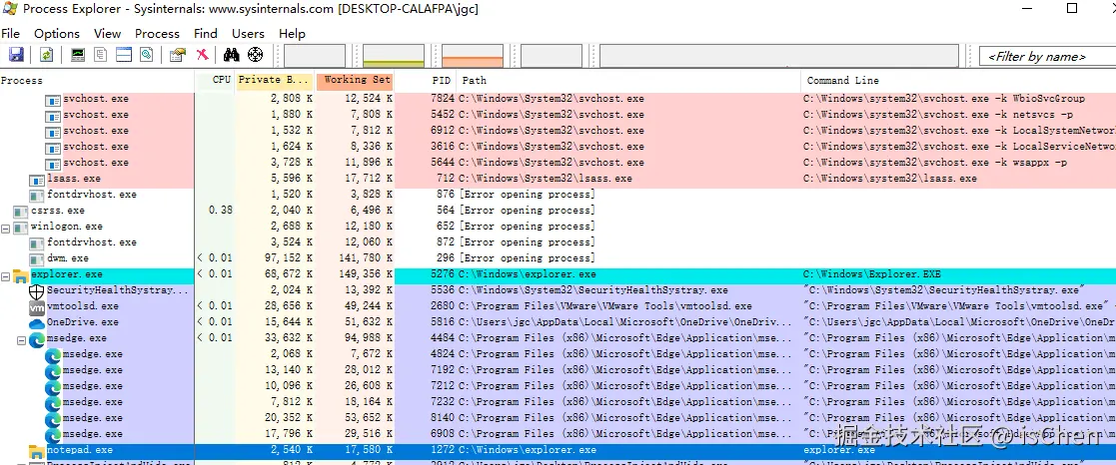
Task: Click the red X Kill Process icon
Action: coord(202,55)
